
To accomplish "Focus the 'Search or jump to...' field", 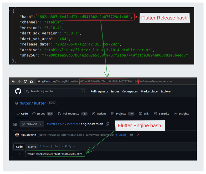I will coord(55,91).
